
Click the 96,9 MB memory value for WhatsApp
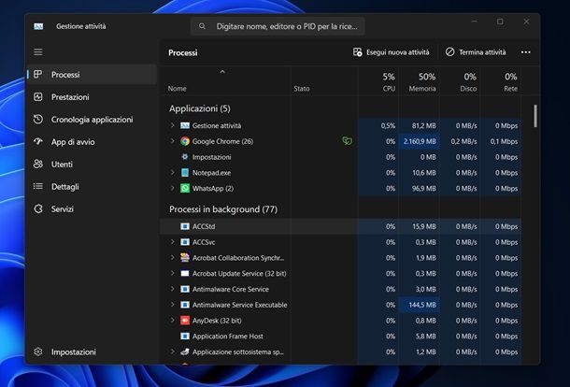pyautogui.click(x=424, y=188)
